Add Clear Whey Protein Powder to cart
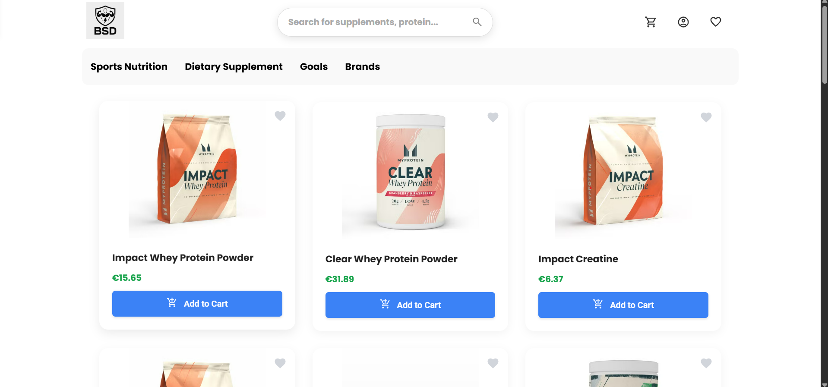The image size is (828, 387). [410, 305]
